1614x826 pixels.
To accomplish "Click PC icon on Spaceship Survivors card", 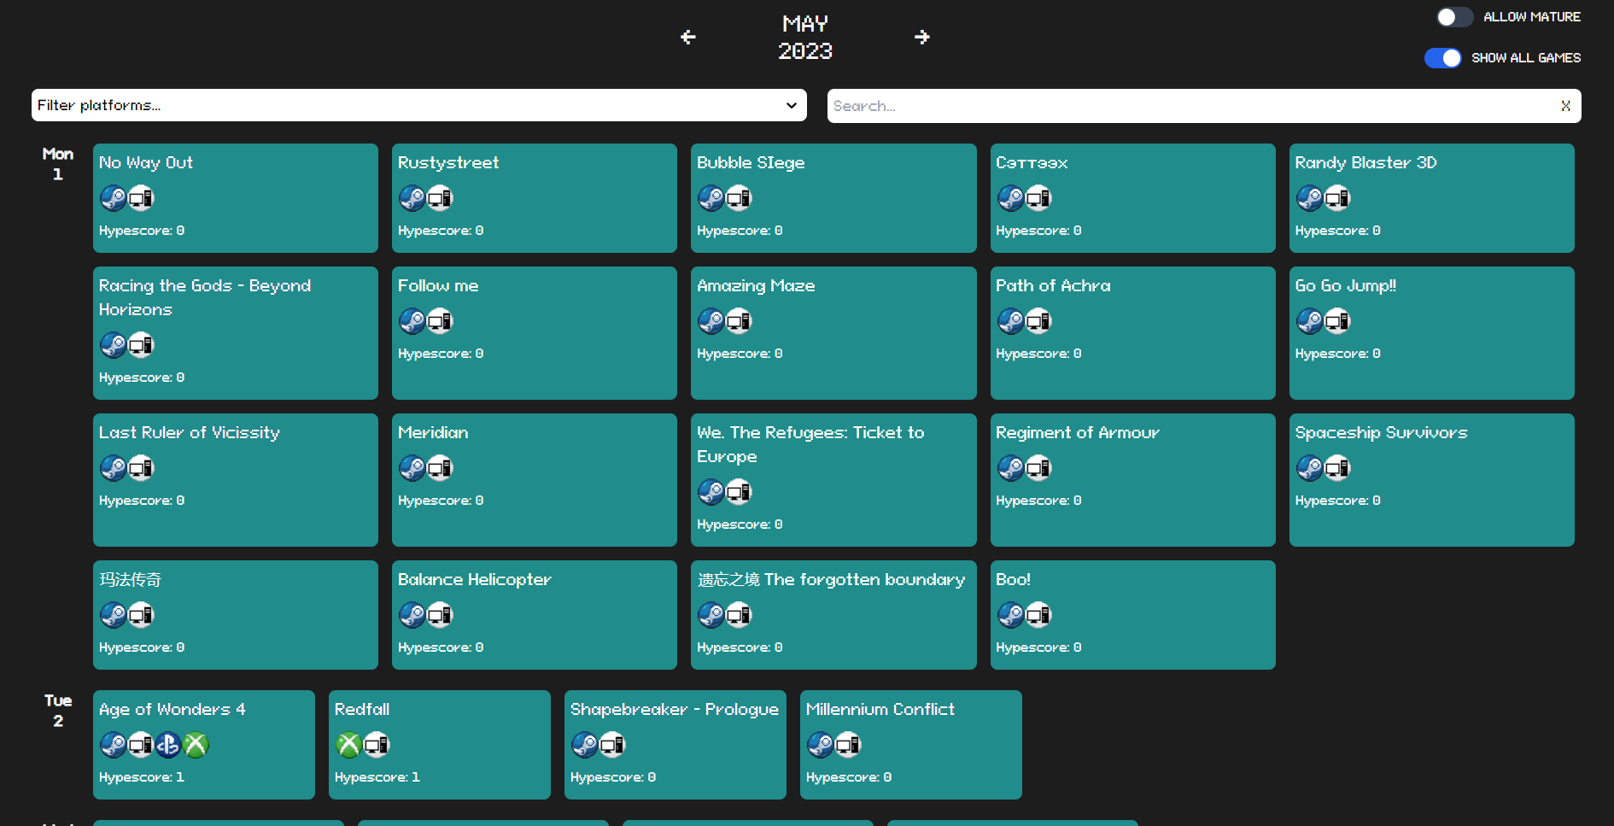I will [1336, 468].
